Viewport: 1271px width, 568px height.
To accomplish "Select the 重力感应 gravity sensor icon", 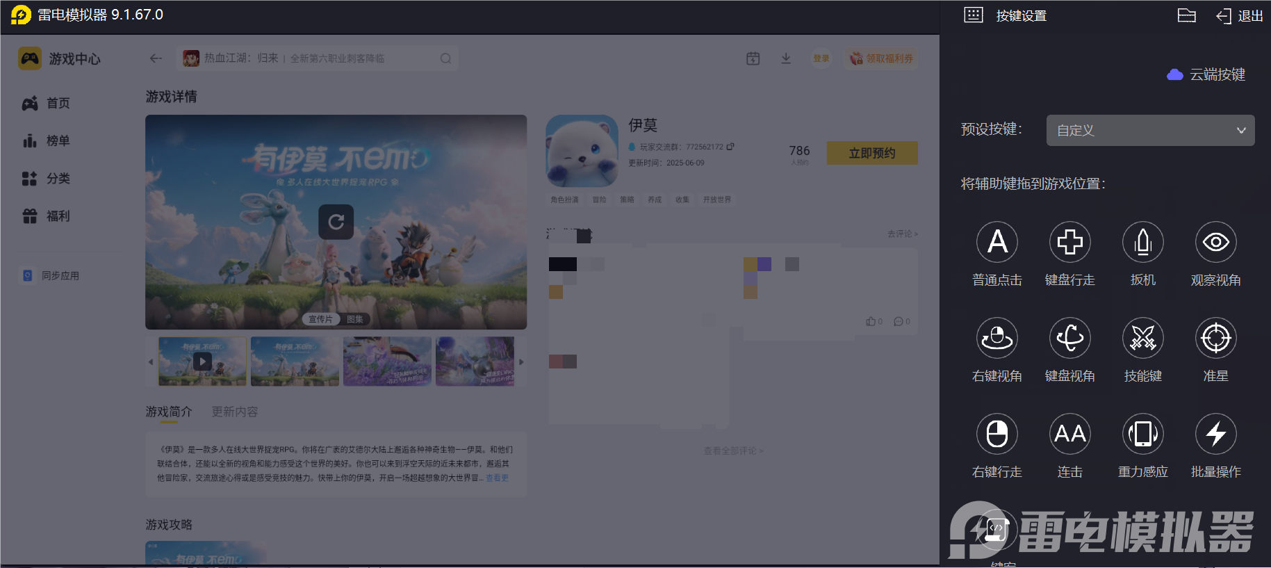I will coord(1143,434).
